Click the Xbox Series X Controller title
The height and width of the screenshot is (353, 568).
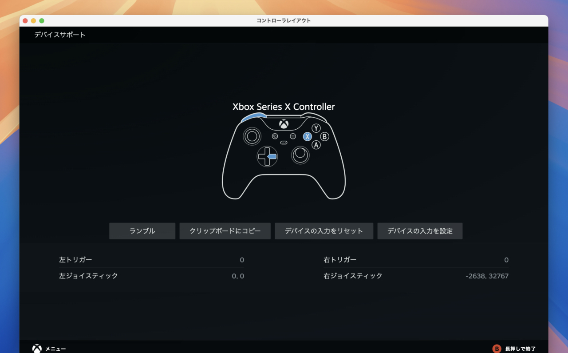coord(284,107)
